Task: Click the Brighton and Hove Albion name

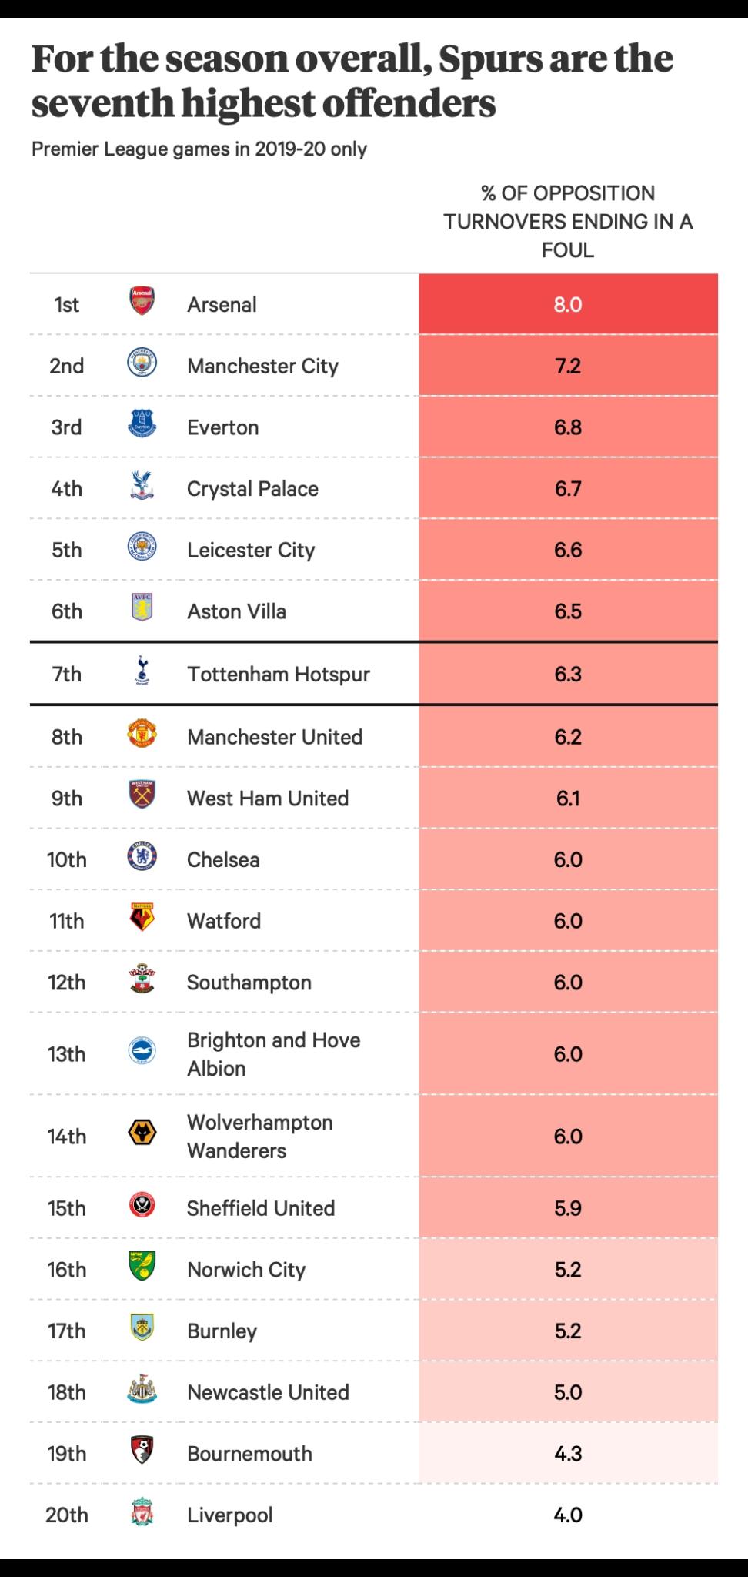Action: pos(274,1054)
